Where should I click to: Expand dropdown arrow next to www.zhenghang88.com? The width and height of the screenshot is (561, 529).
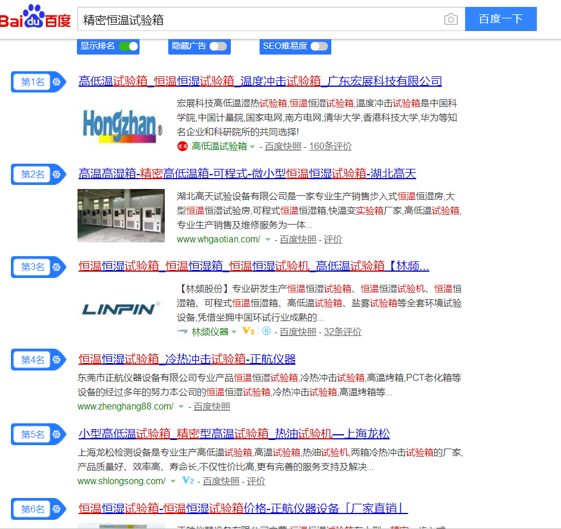(x=181, y=407)
